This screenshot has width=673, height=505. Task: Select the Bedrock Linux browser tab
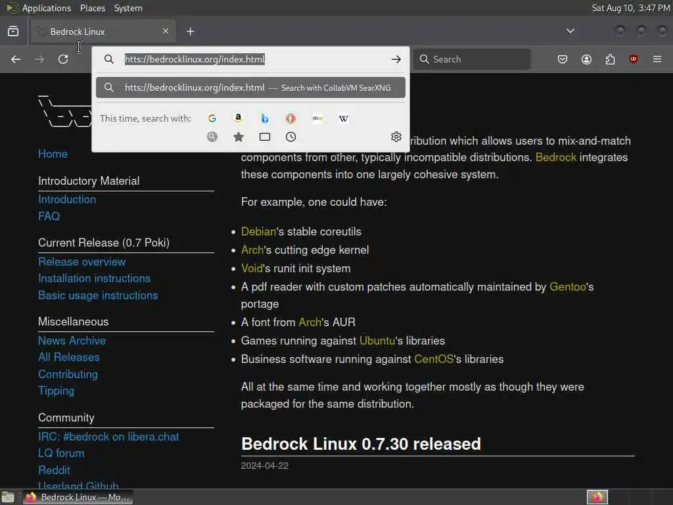103,32
